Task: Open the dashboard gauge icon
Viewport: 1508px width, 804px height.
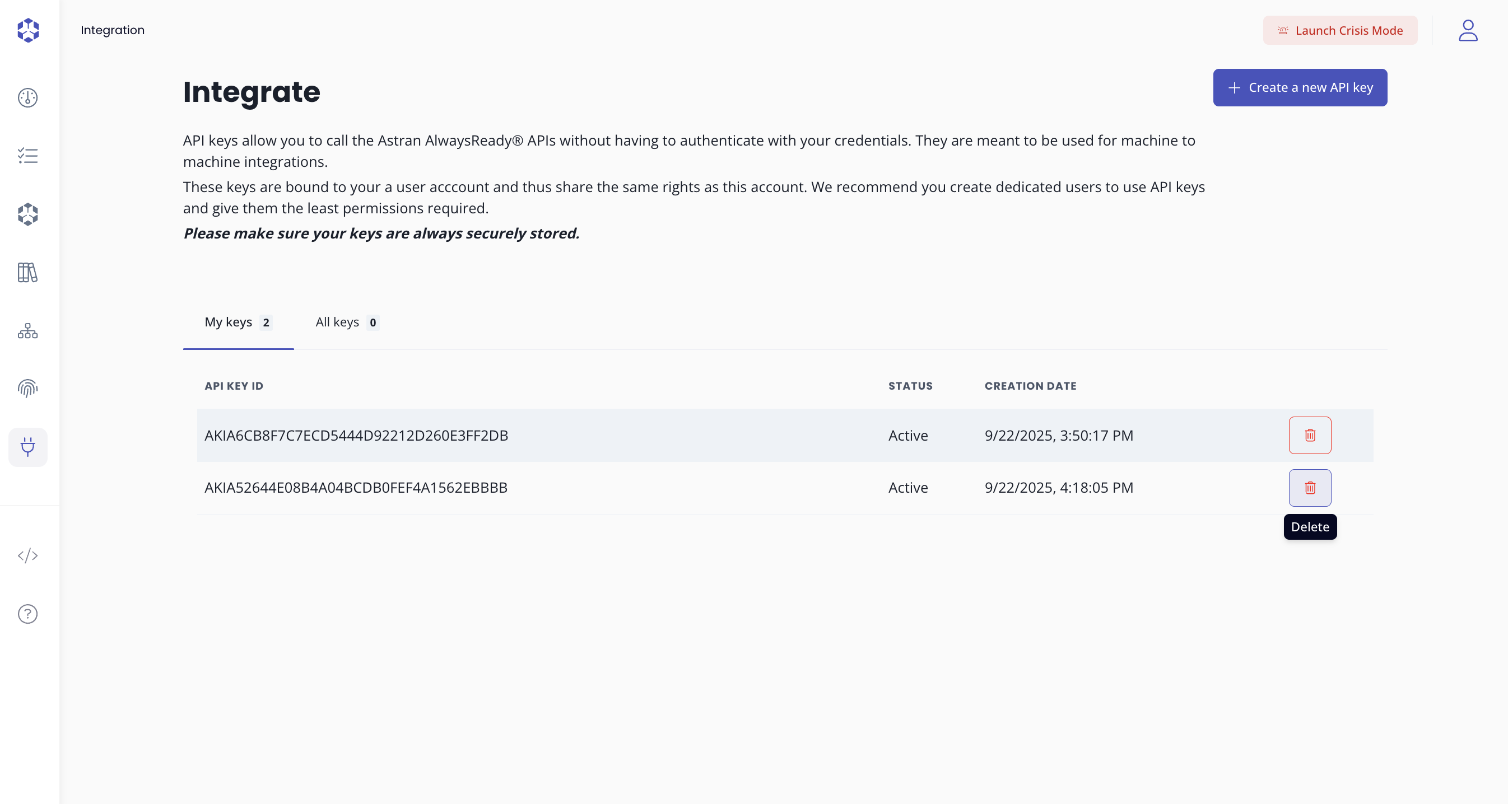Action: tap(27, 98)
